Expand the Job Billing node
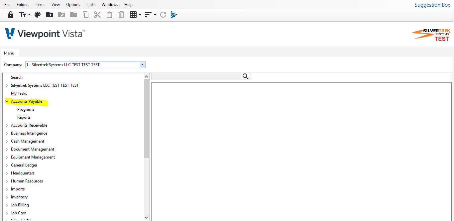This screenshot has width=454, height=221. click(x=7, y=205)
